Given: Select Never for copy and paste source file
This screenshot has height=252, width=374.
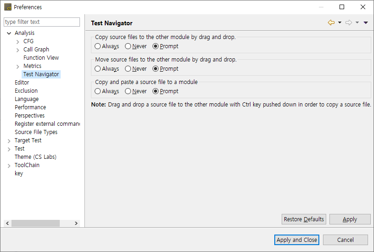Looking at the screenshot, I should (128, 91).
